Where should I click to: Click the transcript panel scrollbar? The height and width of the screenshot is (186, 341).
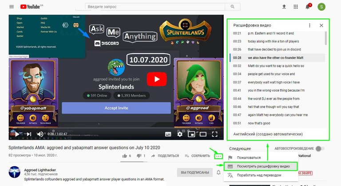click(326, 38)
